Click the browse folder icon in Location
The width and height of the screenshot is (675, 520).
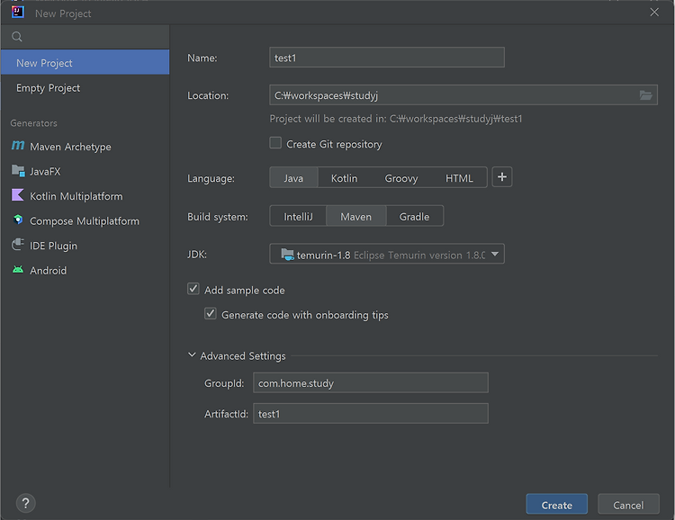[645, 95]
